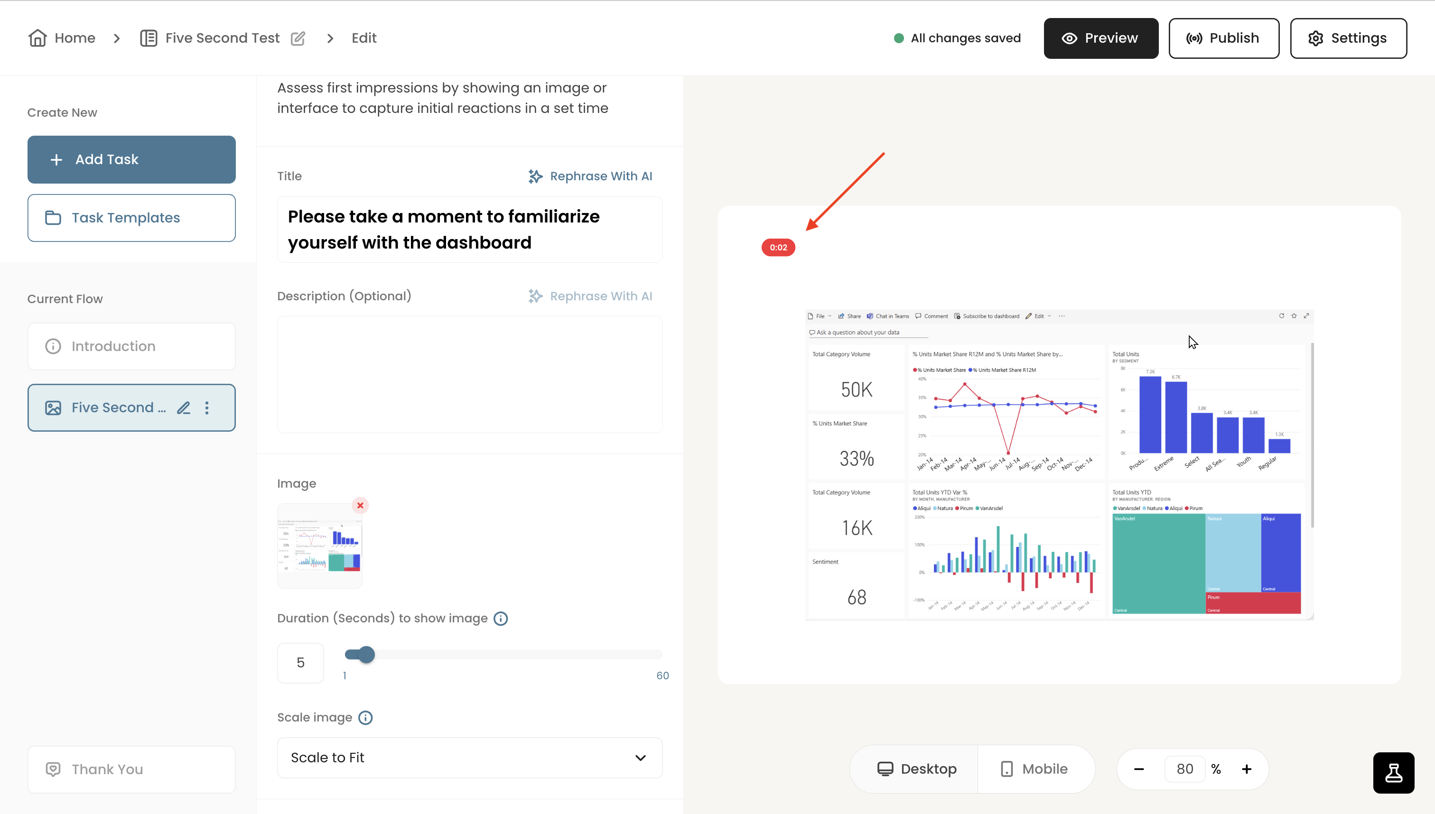
Task: Browse Task Templates
Action: 131,218
